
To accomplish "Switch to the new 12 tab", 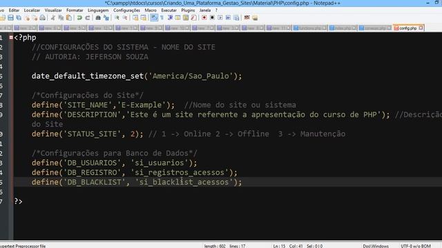I will click(x=101, y=28).
